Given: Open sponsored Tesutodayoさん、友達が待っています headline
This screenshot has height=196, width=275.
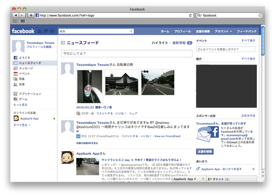Looking at the screenshot, I should pyautogui.click(x=221, y=123).
